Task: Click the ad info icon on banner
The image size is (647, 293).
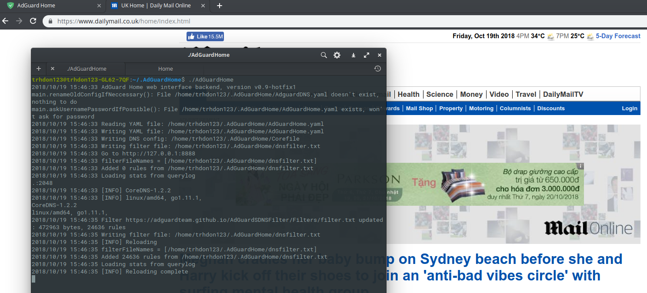Action: tap(581, 166)
